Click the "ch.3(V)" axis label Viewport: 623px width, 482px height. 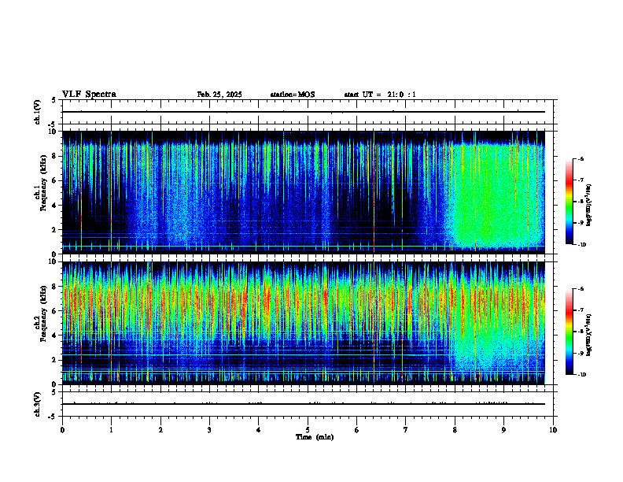pos(37,405)
